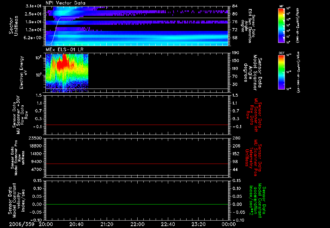Click the 260 telemetry position tick value
Screen dimensions: 330x228
236,138
